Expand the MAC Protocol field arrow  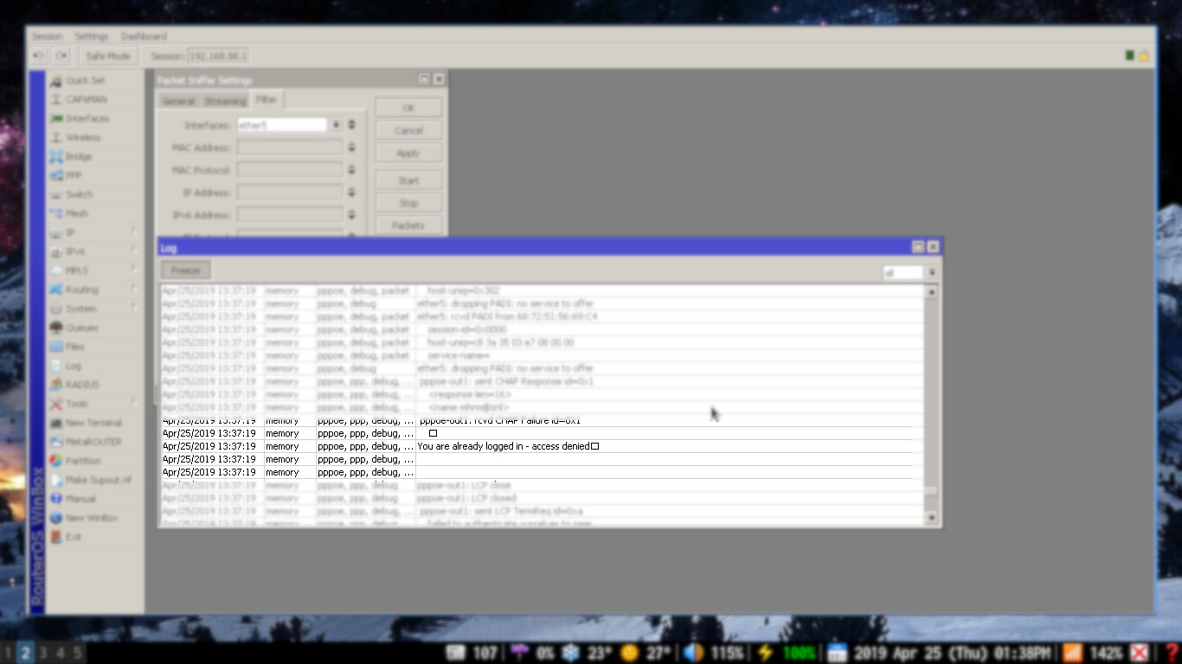tap(351, 170)
